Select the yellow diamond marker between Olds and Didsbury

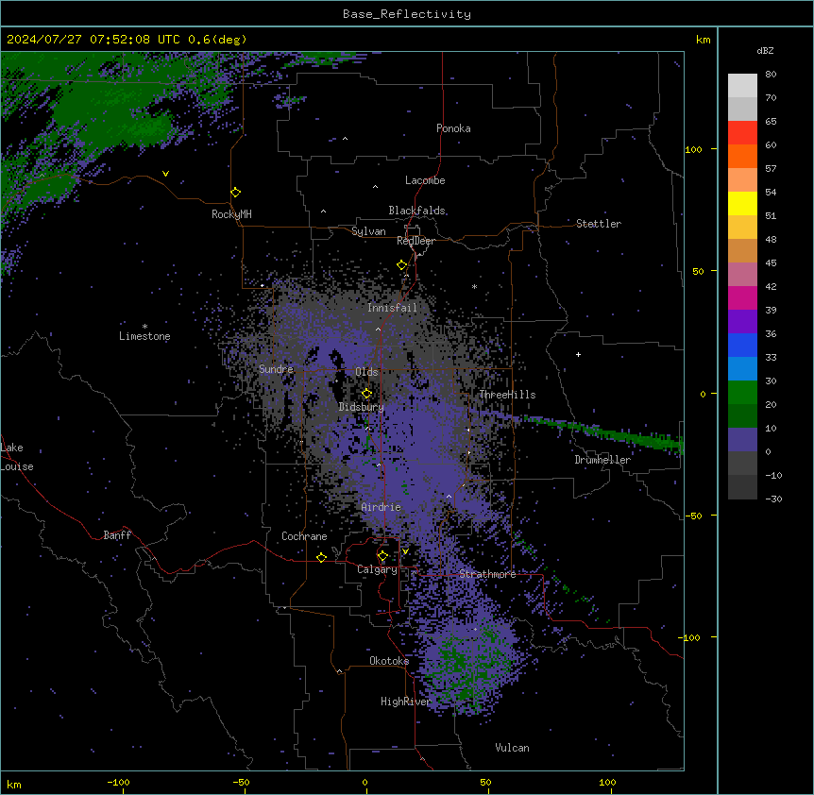[x=366, y=394]
